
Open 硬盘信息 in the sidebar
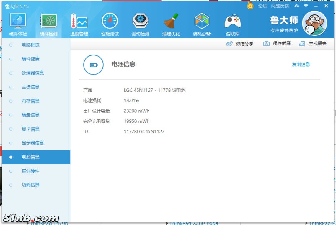30,115
